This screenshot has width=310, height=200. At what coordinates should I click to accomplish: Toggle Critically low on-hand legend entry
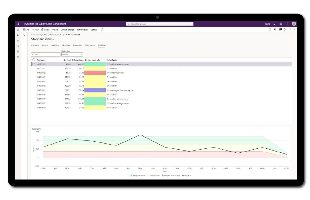point(171,175)
